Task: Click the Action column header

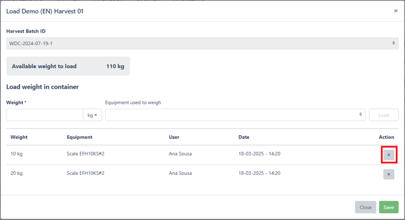Action: click(x=386, y=137)
